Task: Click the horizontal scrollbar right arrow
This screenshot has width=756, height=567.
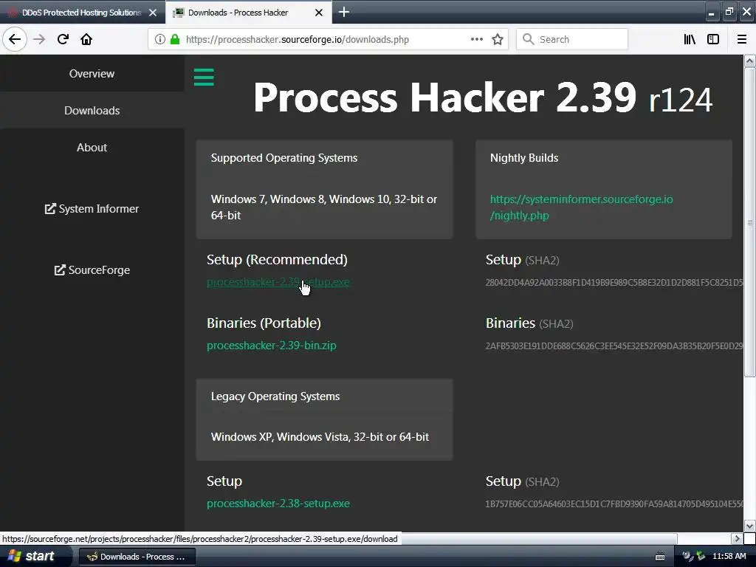Action: (x=737, y=538)
